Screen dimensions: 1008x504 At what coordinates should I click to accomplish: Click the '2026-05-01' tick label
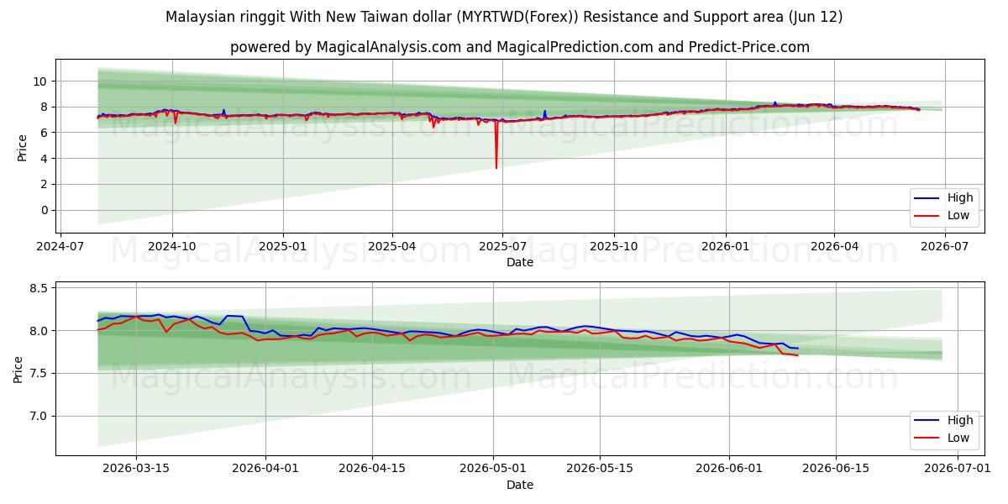click(494, 470)
